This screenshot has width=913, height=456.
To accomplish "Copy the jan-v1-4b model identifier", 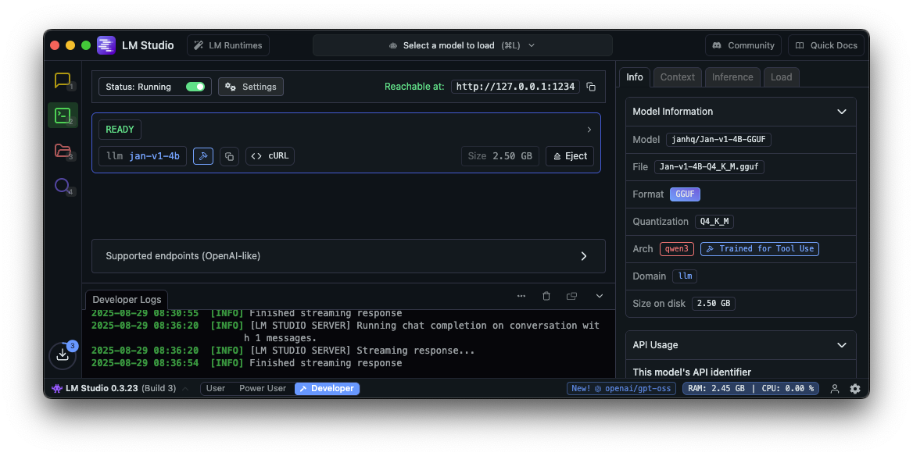I will 229,156.
